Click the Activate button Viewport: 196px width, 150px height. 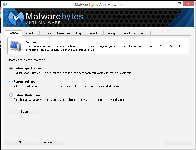[x=49, y=142]
